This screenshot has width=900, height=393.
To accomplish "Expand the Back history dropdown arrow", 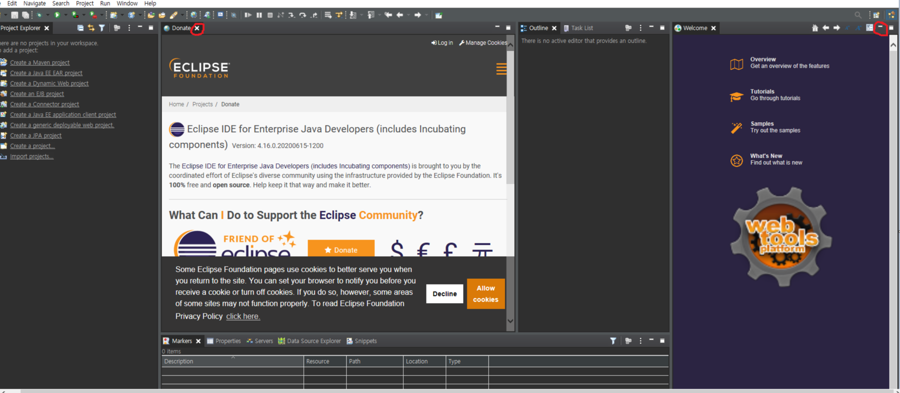I will point(408,15).
